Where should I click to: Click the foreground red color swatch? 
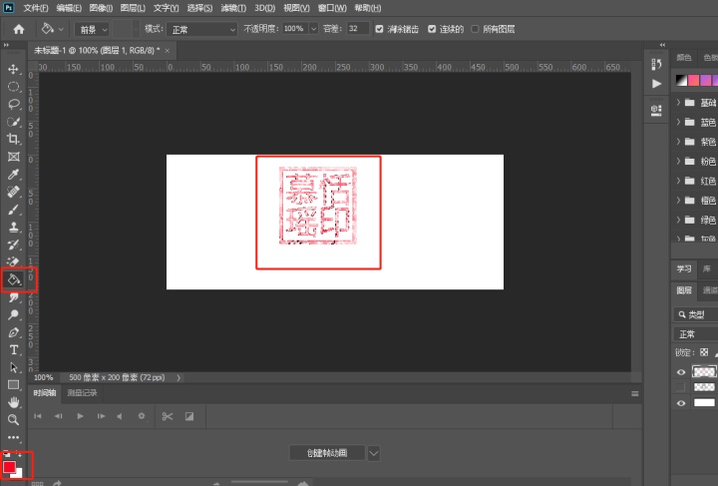[x=9, y=467]
